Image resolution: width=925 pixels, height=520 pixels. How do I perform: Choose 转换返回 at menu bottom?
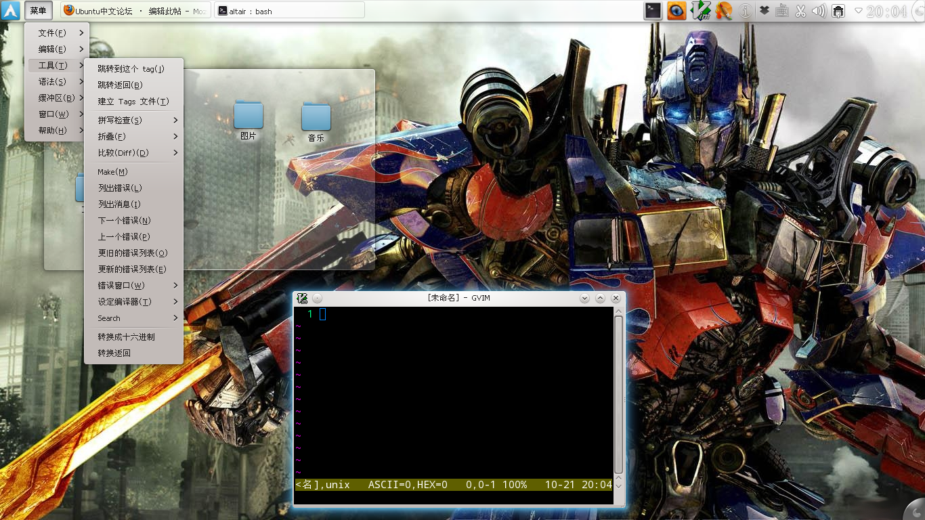[133, 353]
